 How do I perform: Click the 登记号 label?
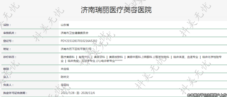coord(8,41)
